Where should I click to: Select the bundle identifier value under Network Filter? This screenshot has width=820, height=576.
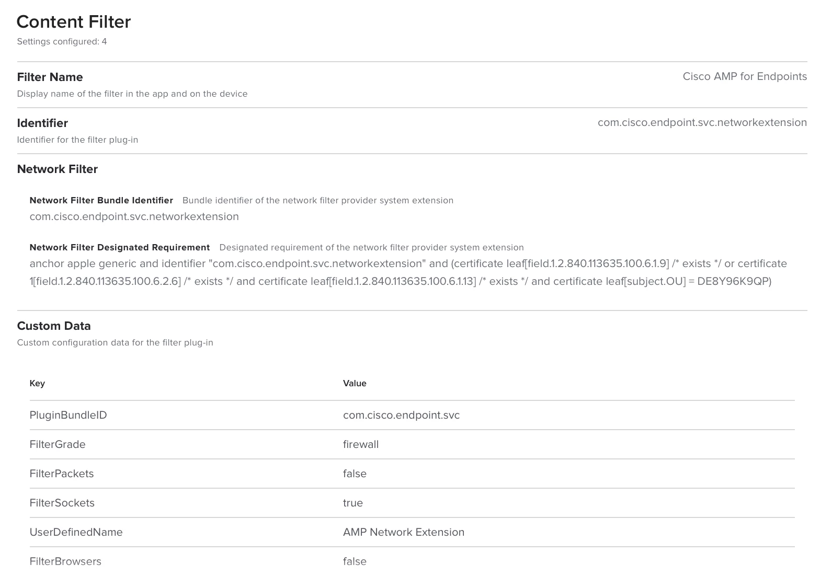[134, 216]
